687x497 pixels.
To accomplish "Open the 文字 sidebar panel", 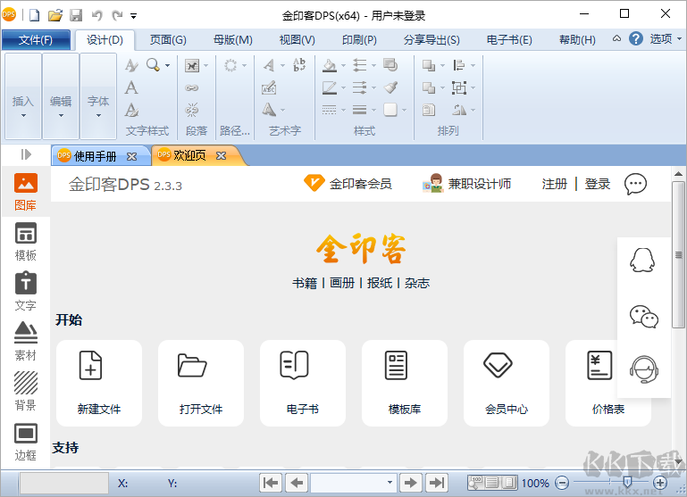I will (25, 292).
